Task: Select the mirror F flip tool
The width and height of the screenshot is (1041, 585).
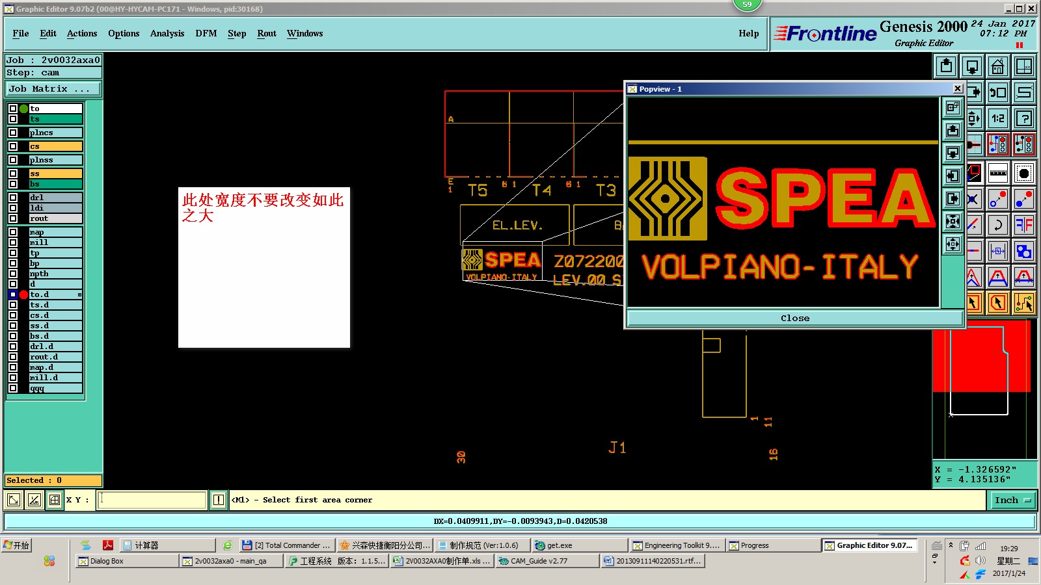Action: click(x=1024, y=225)
